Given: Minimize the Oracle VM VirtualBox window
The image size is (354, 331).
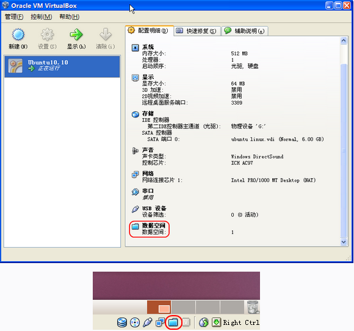Looking at the screenshot, I should (x=329, y=6).
